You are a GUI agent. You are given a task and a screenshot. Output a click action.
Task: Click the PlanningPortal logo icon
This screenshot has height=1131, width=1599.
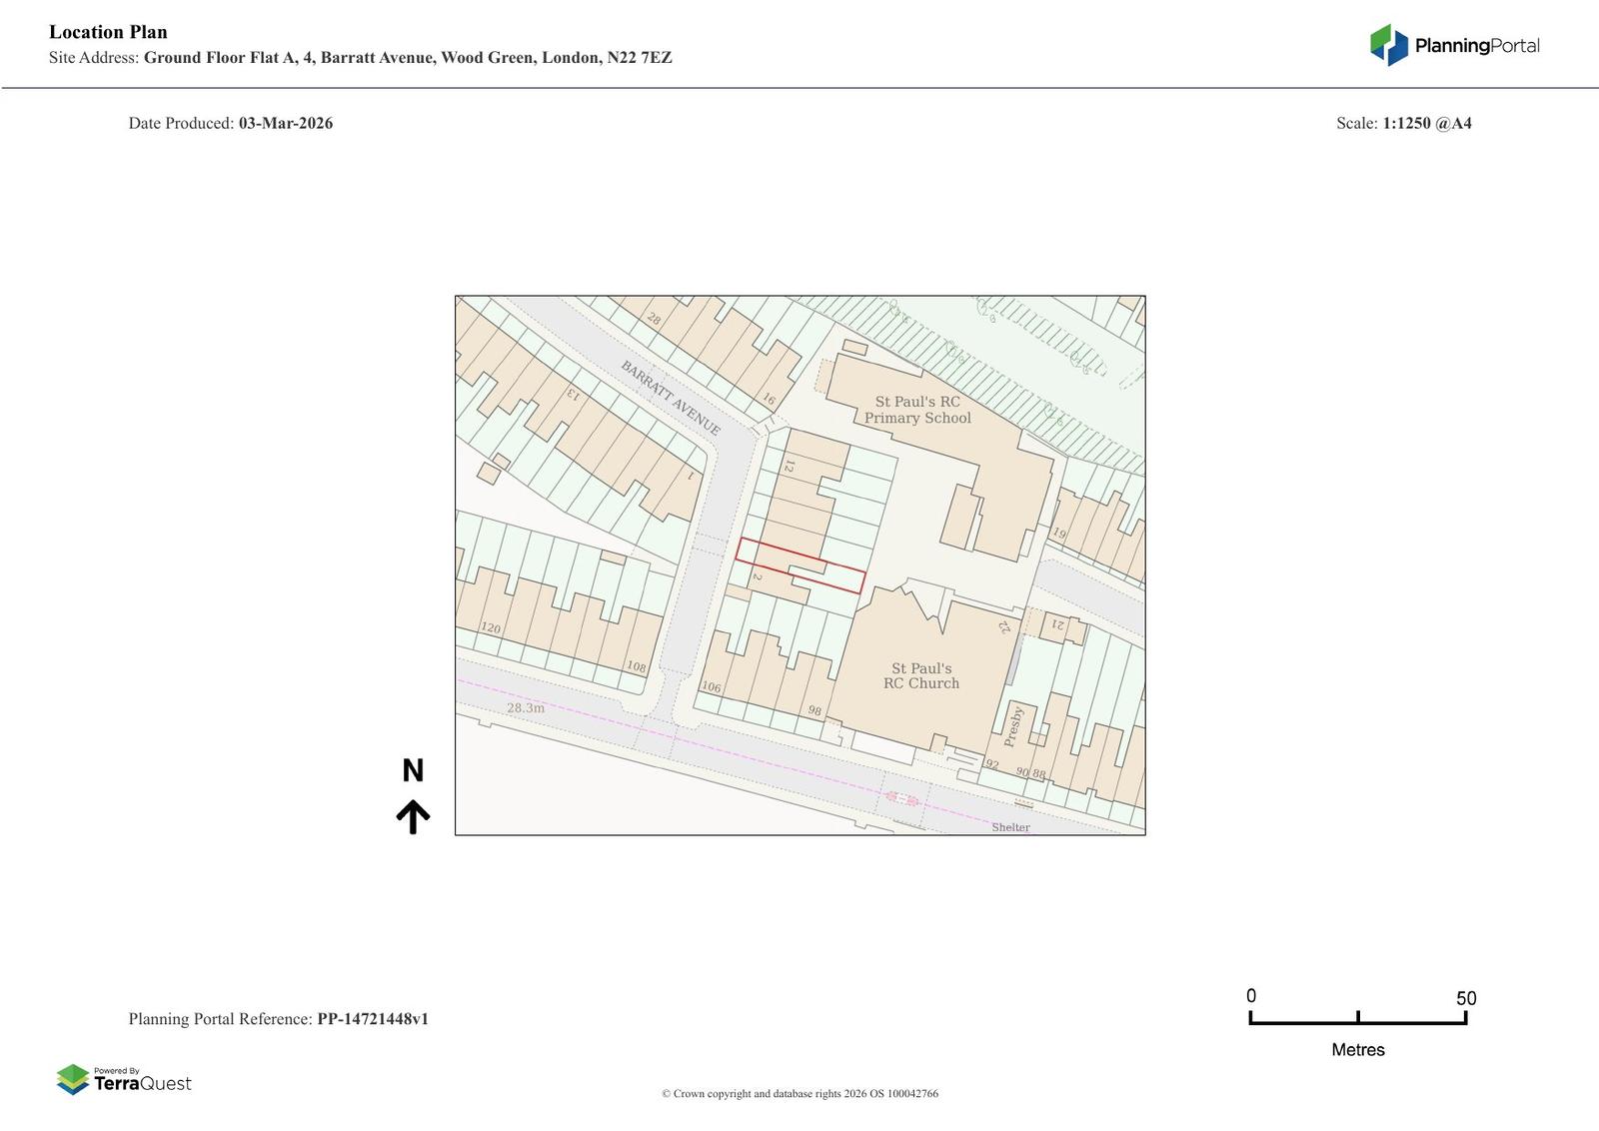coord(1388,45)
